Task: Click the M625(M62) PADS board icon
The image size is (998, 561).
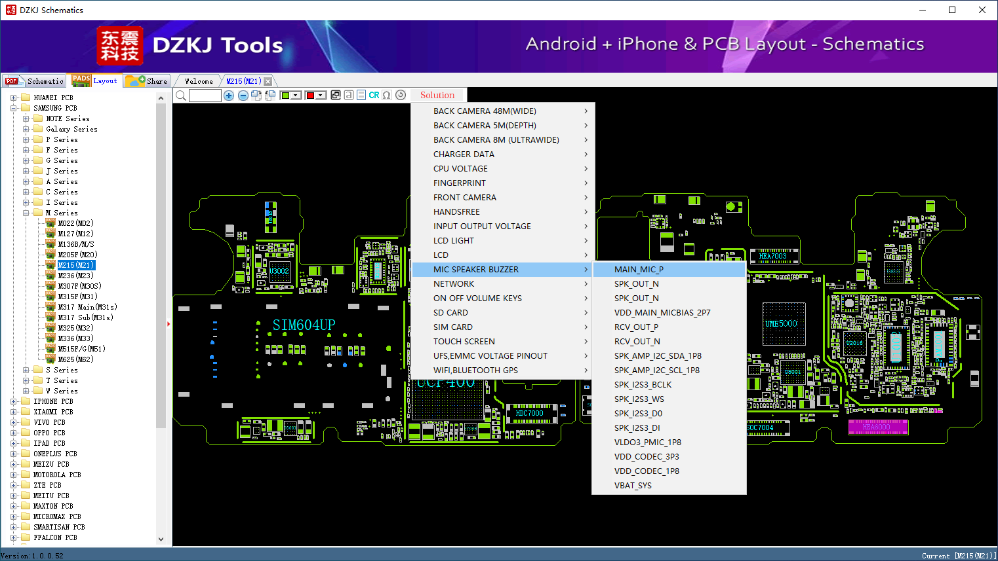Action: (x=50, y=359)
